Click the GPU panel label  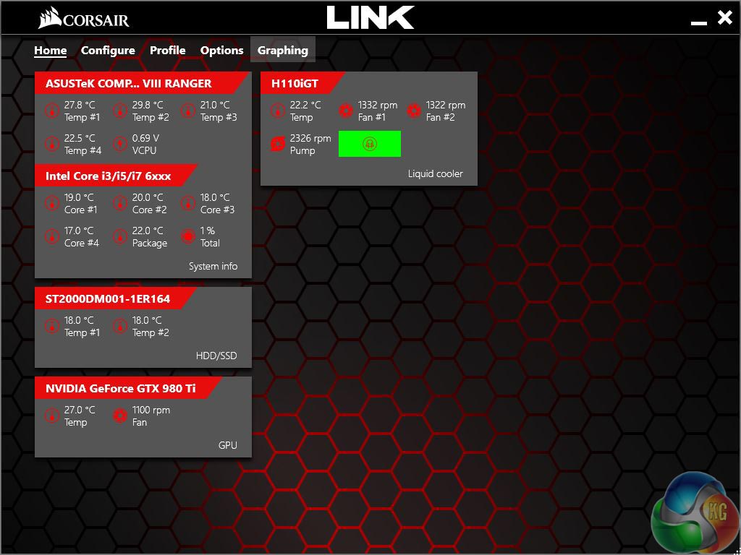(x=228, y=445)
